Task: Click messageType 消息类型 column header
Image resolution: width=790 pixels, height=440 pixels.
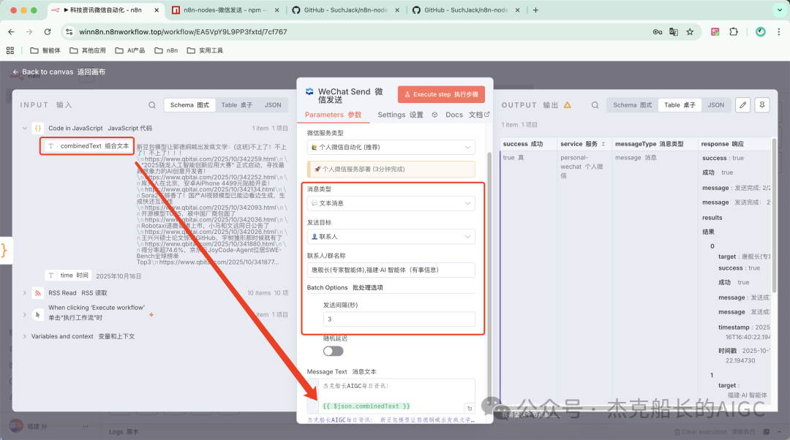Action: pos(655,144)
